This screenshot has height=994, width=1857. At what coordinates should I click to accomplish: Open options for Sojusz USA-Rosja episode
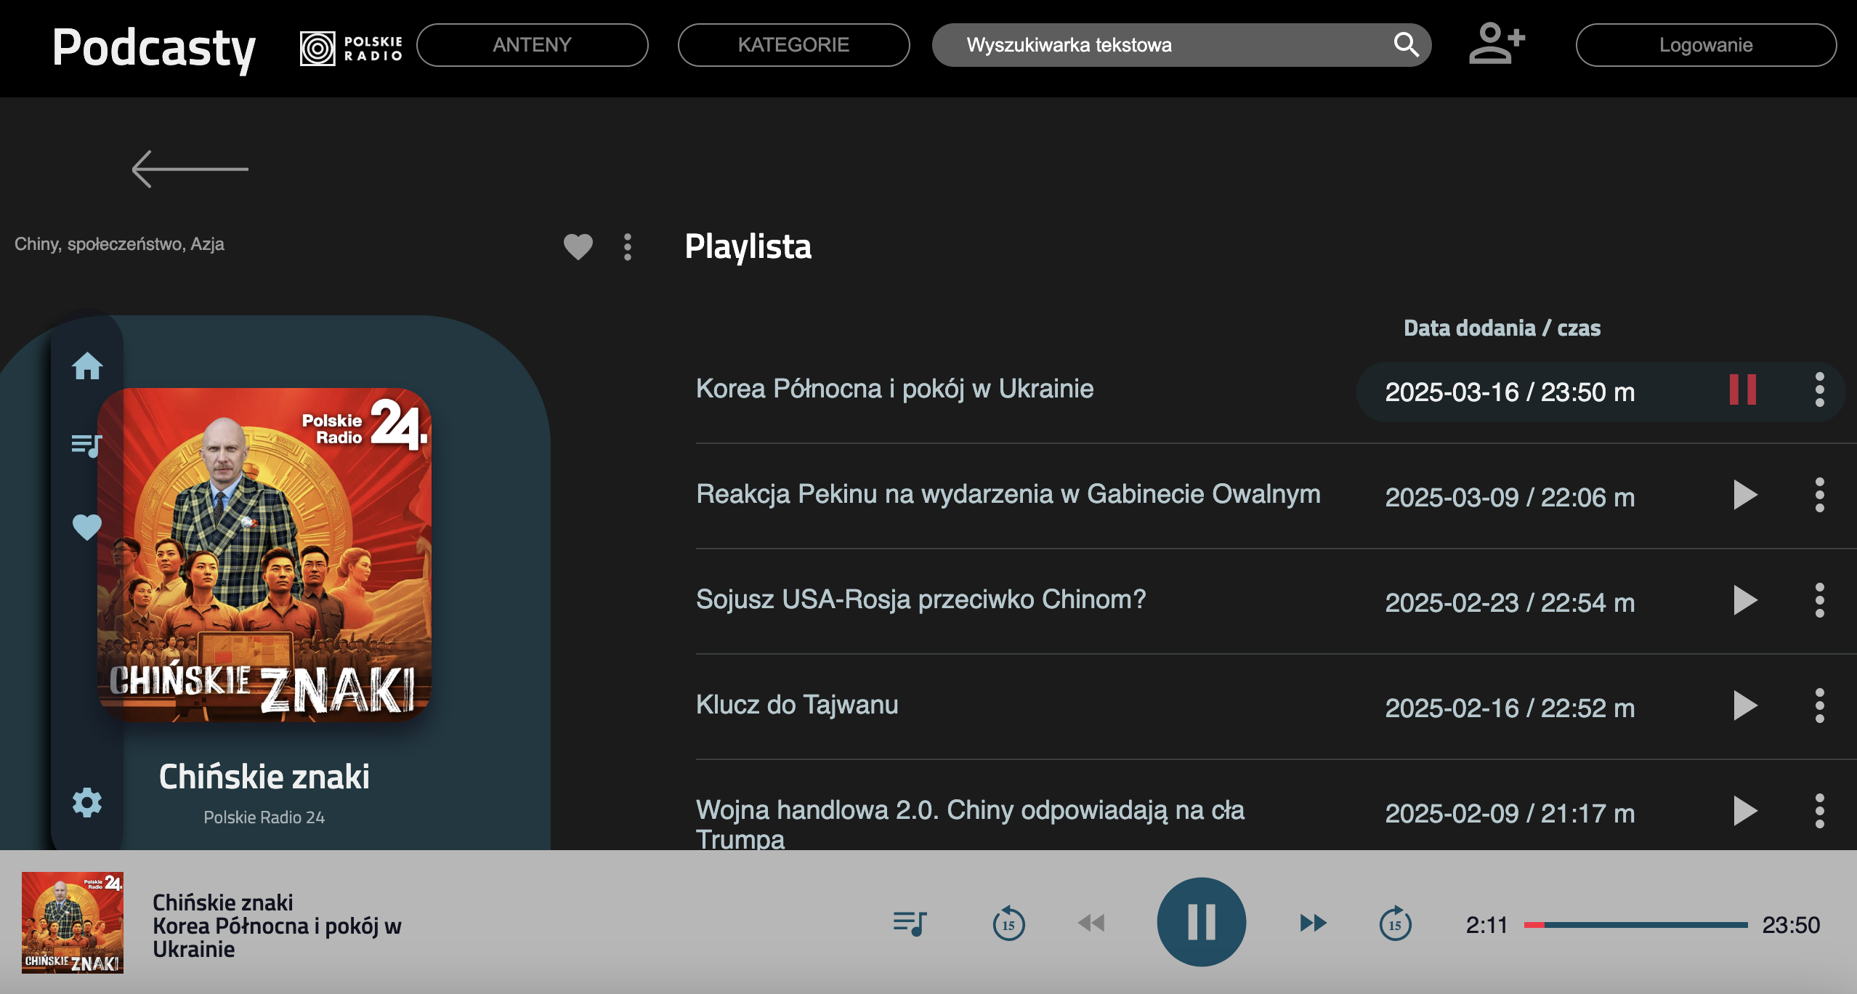pos(1819,600)
